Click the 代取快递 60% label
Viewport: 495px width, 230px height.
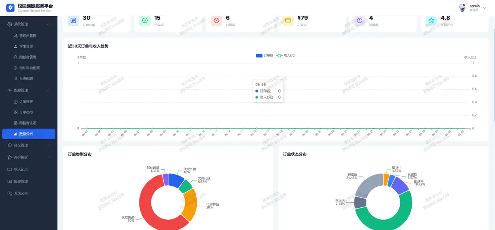tap(127, 219)
